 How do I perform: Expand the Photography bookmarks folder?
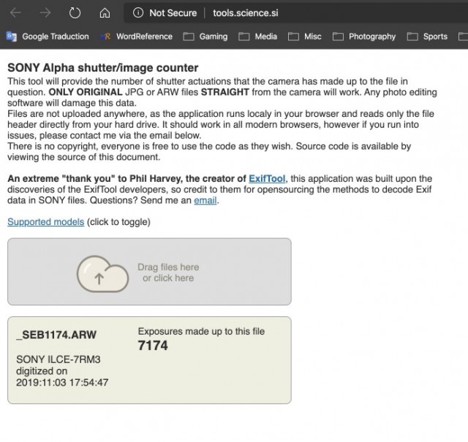(x=364, y=37)
